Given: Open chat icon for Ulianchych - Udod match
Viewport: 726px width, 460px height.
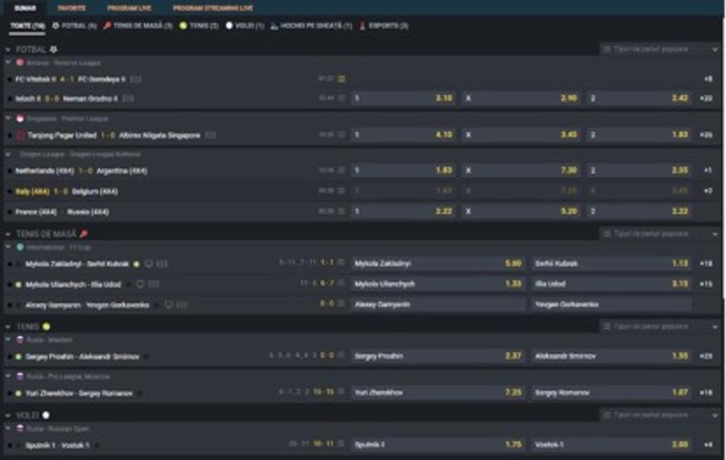Looking at the screenshot, I should coord(140,284).
